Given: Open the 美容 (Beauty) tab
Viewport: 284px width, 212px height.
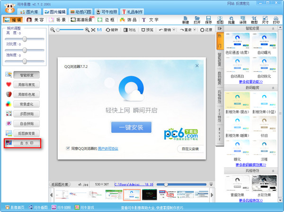Looking at the screenshot, I should pyautogui.click(x=35, y=20).
